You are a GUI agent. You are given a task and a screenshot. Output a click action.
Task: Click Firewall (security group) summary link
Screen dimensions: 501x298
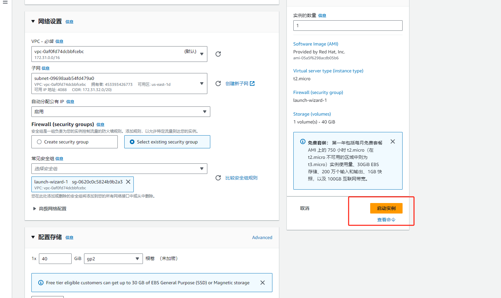click(318, 92)
